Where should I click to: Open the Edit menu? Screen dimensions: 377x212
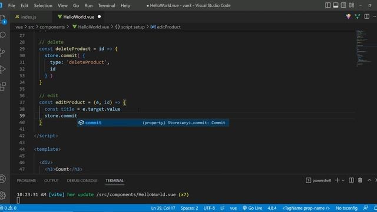pos(24,5)
